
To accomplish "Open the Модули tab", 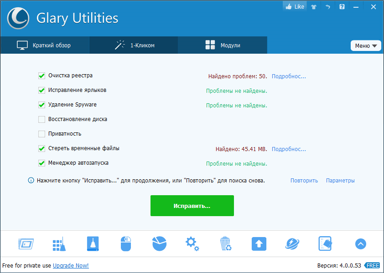I will [x=223, y=45].
